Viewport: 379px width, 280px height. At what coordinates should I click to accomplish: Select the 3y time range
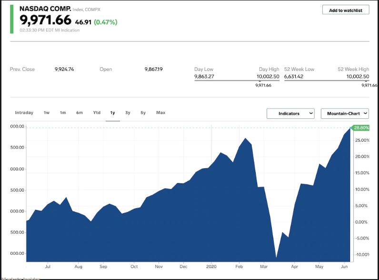tap(128, 113)
